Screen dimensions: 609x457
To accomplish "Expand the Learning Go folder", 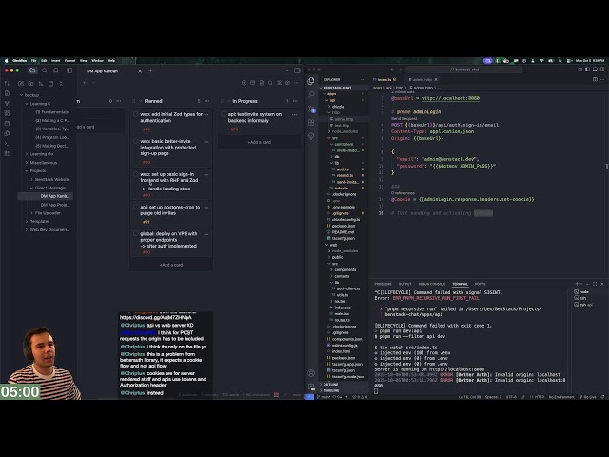I will click(27, 154).
